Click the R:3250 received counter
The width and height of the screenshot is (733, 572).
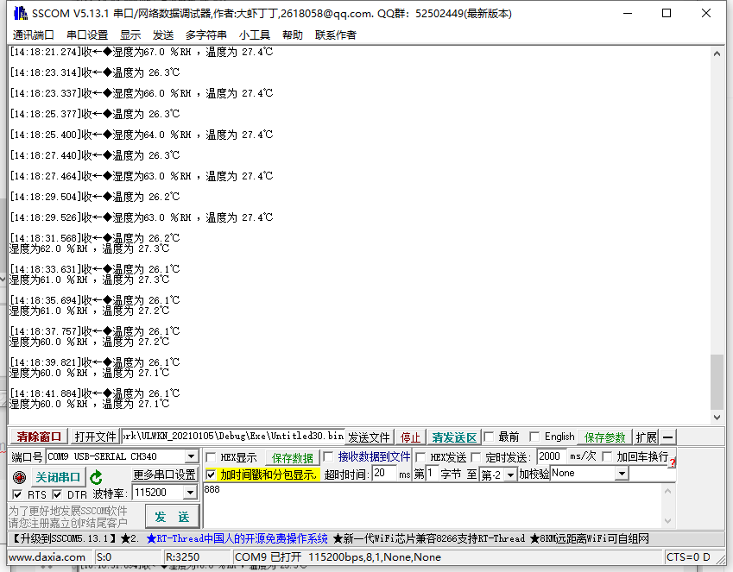[x=197, y=557]
